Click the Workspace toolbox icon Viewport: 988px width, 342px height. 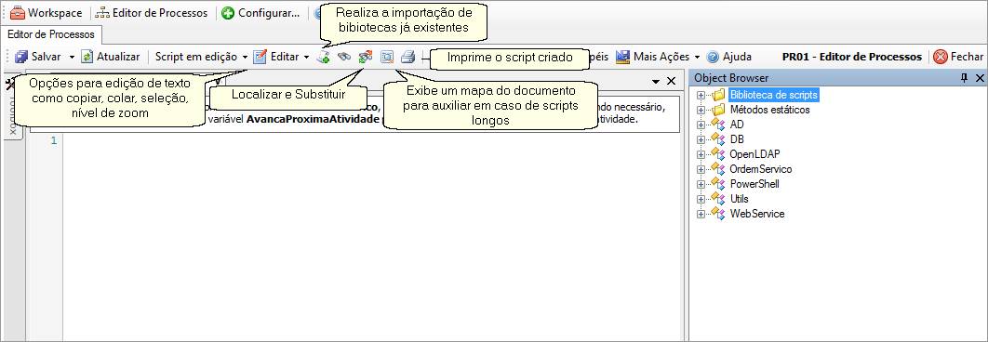tap(18, 13)
